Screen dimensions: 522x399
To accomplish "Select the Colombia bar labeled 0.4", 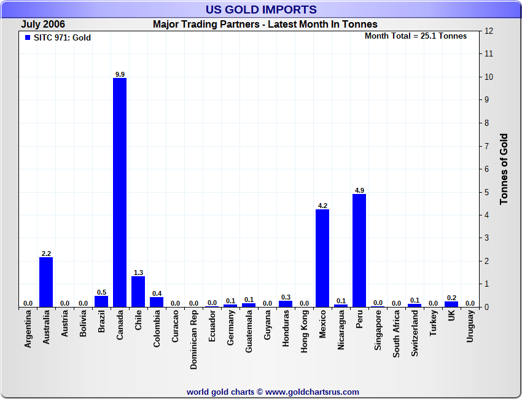I will 157,302.
